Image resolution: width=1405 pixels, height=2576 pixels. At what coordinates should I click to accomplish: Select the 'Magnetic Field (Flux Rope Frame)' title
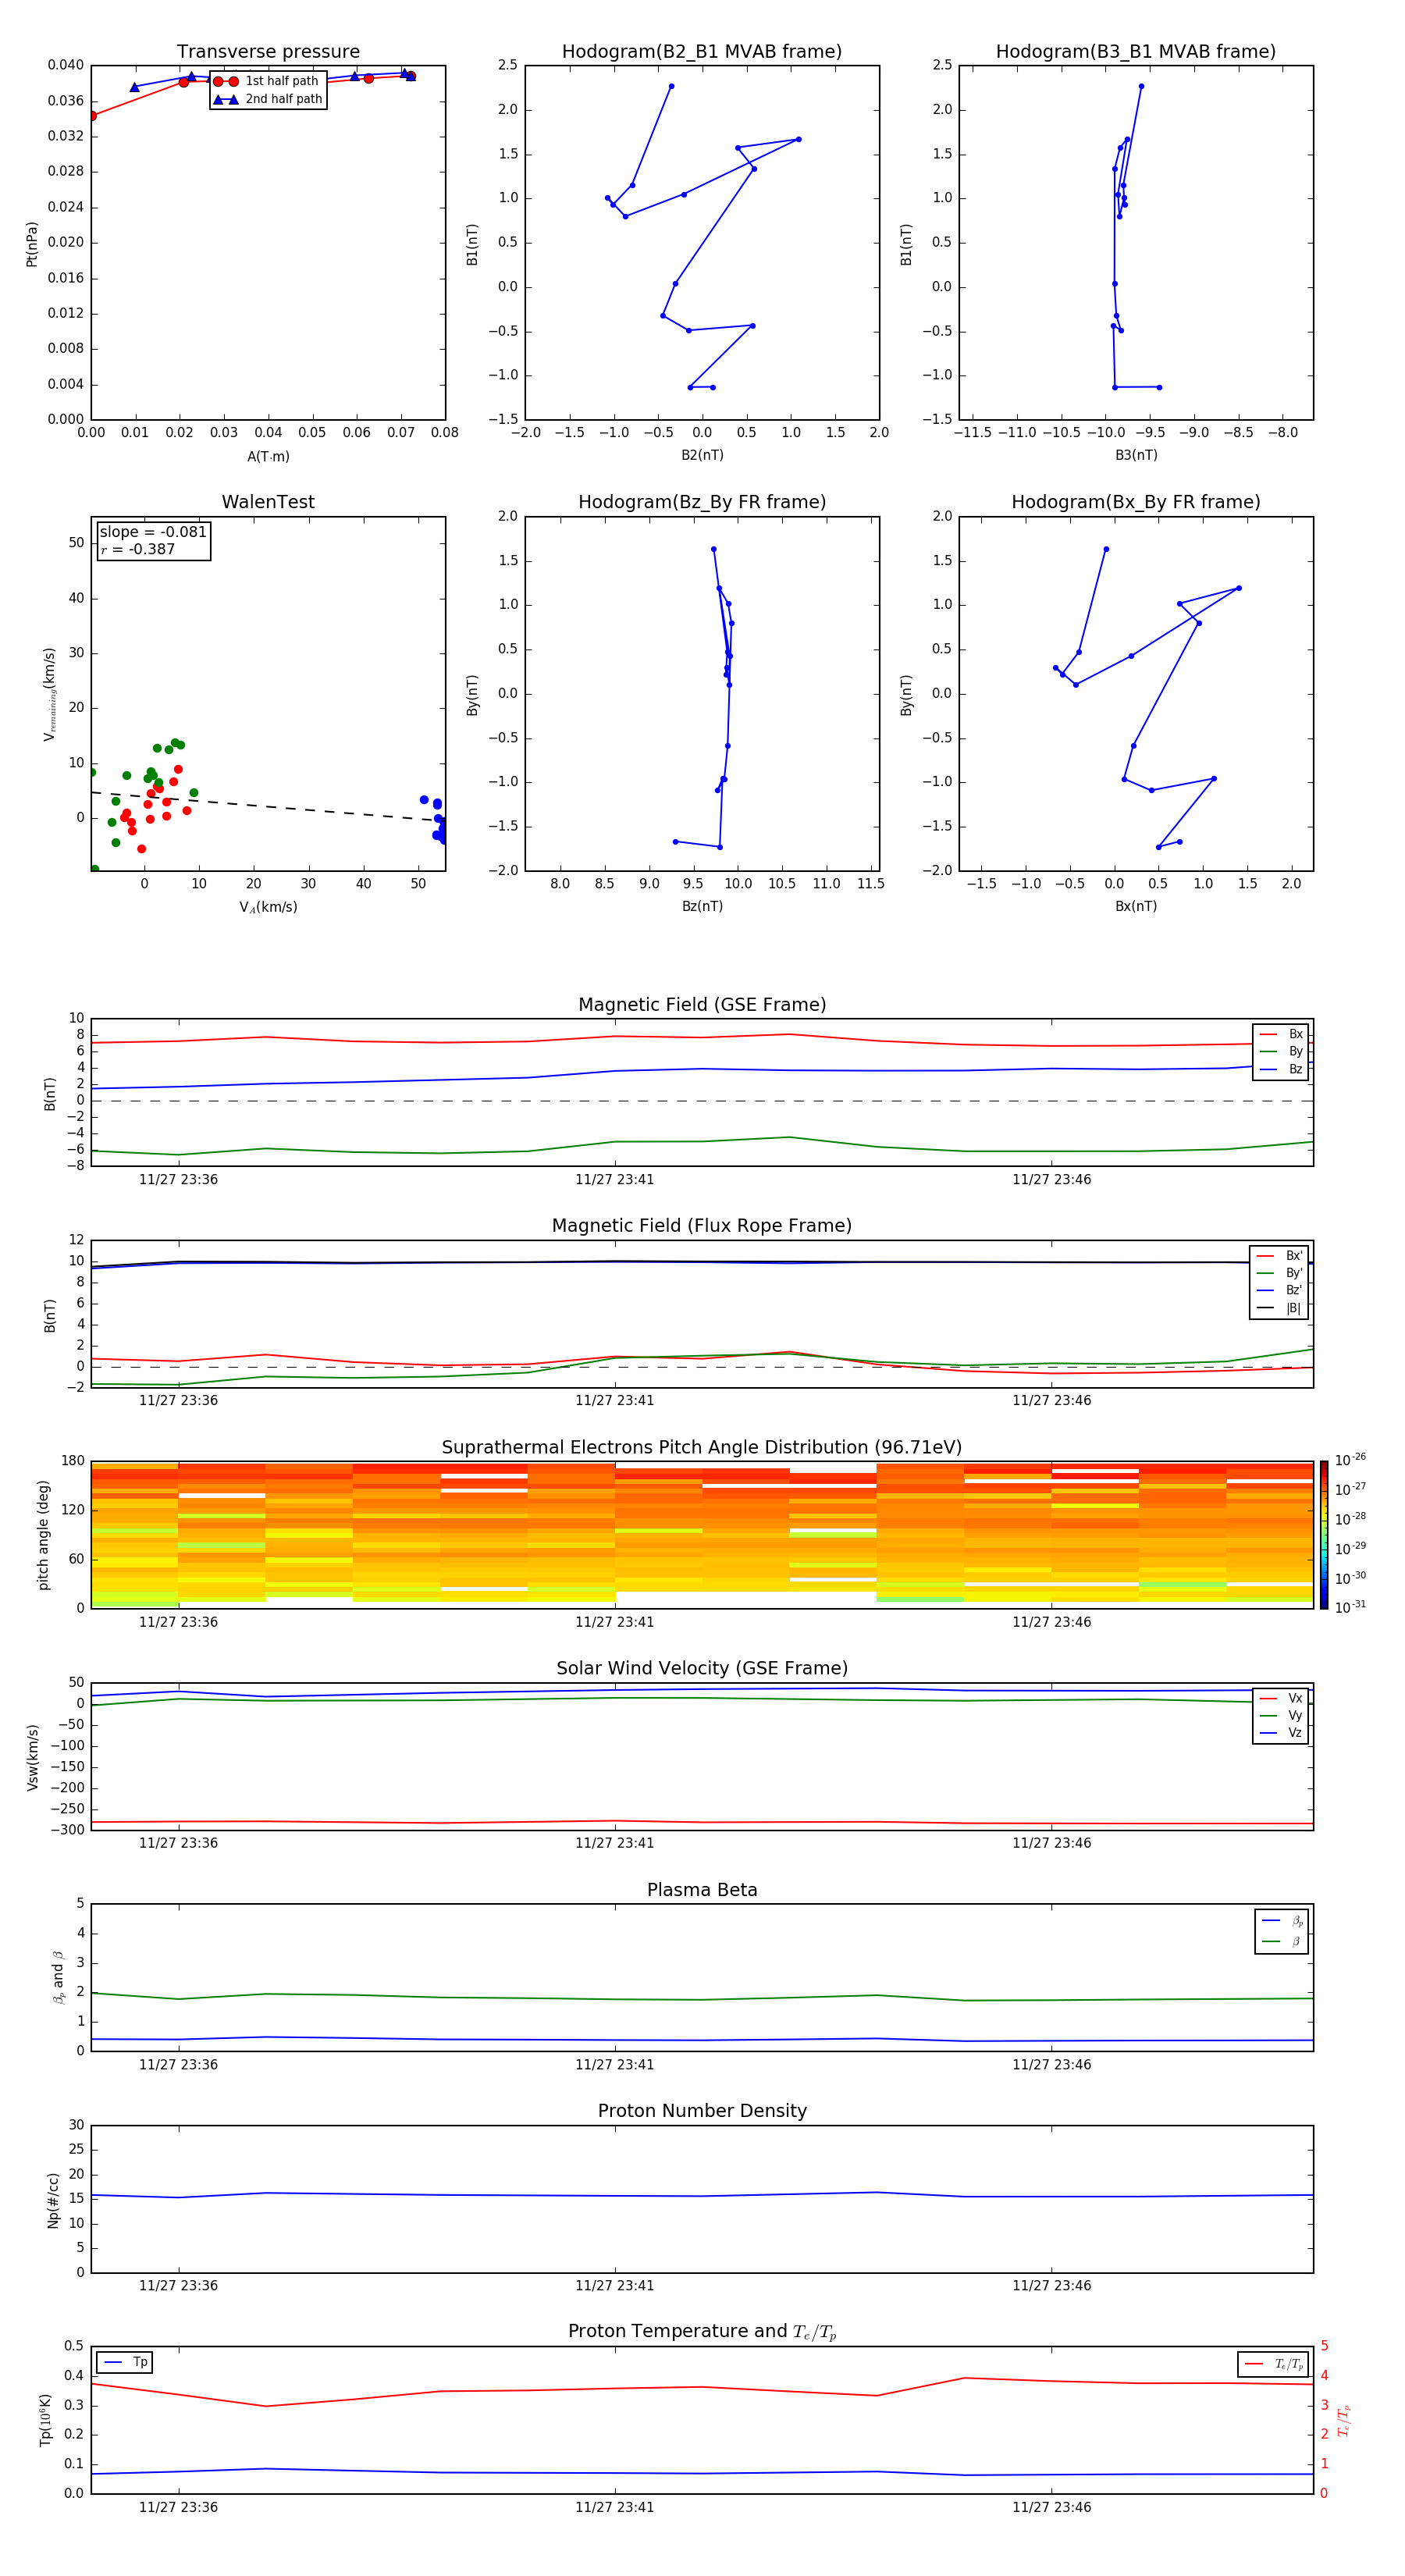click(x=702, y=1226)
